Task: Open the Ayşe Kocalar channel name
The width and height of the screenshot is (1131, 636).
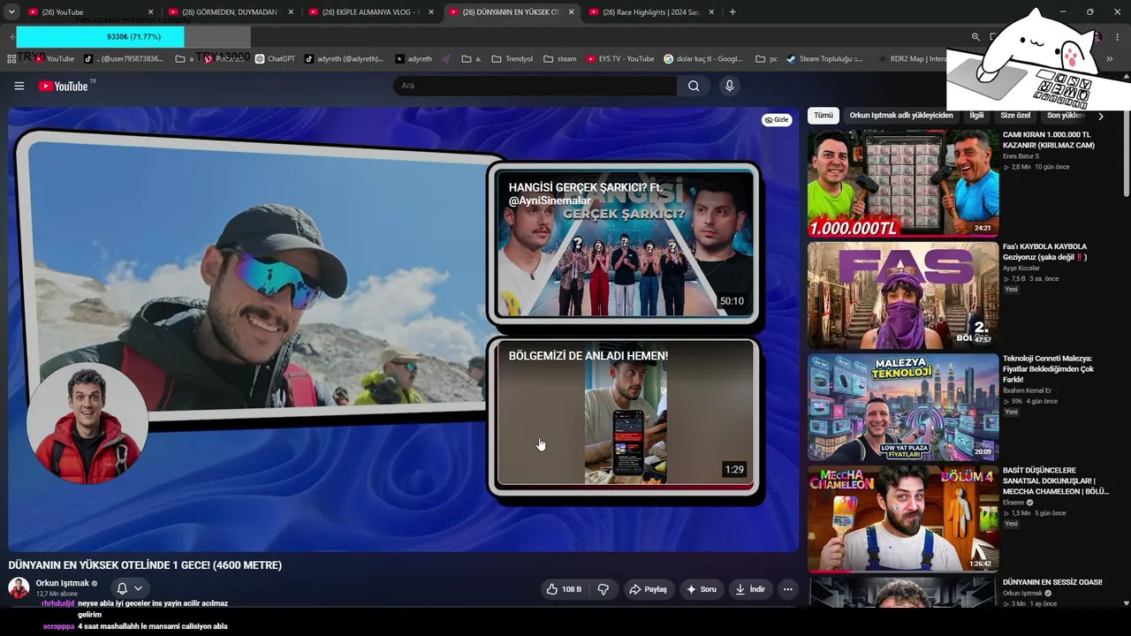Action: (x=1022, y=268)
